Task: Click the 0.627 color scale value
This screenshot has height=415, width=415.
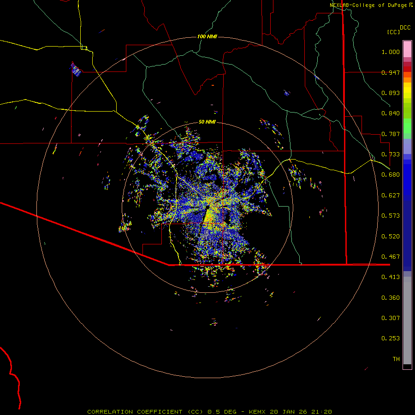Action: 391,196
